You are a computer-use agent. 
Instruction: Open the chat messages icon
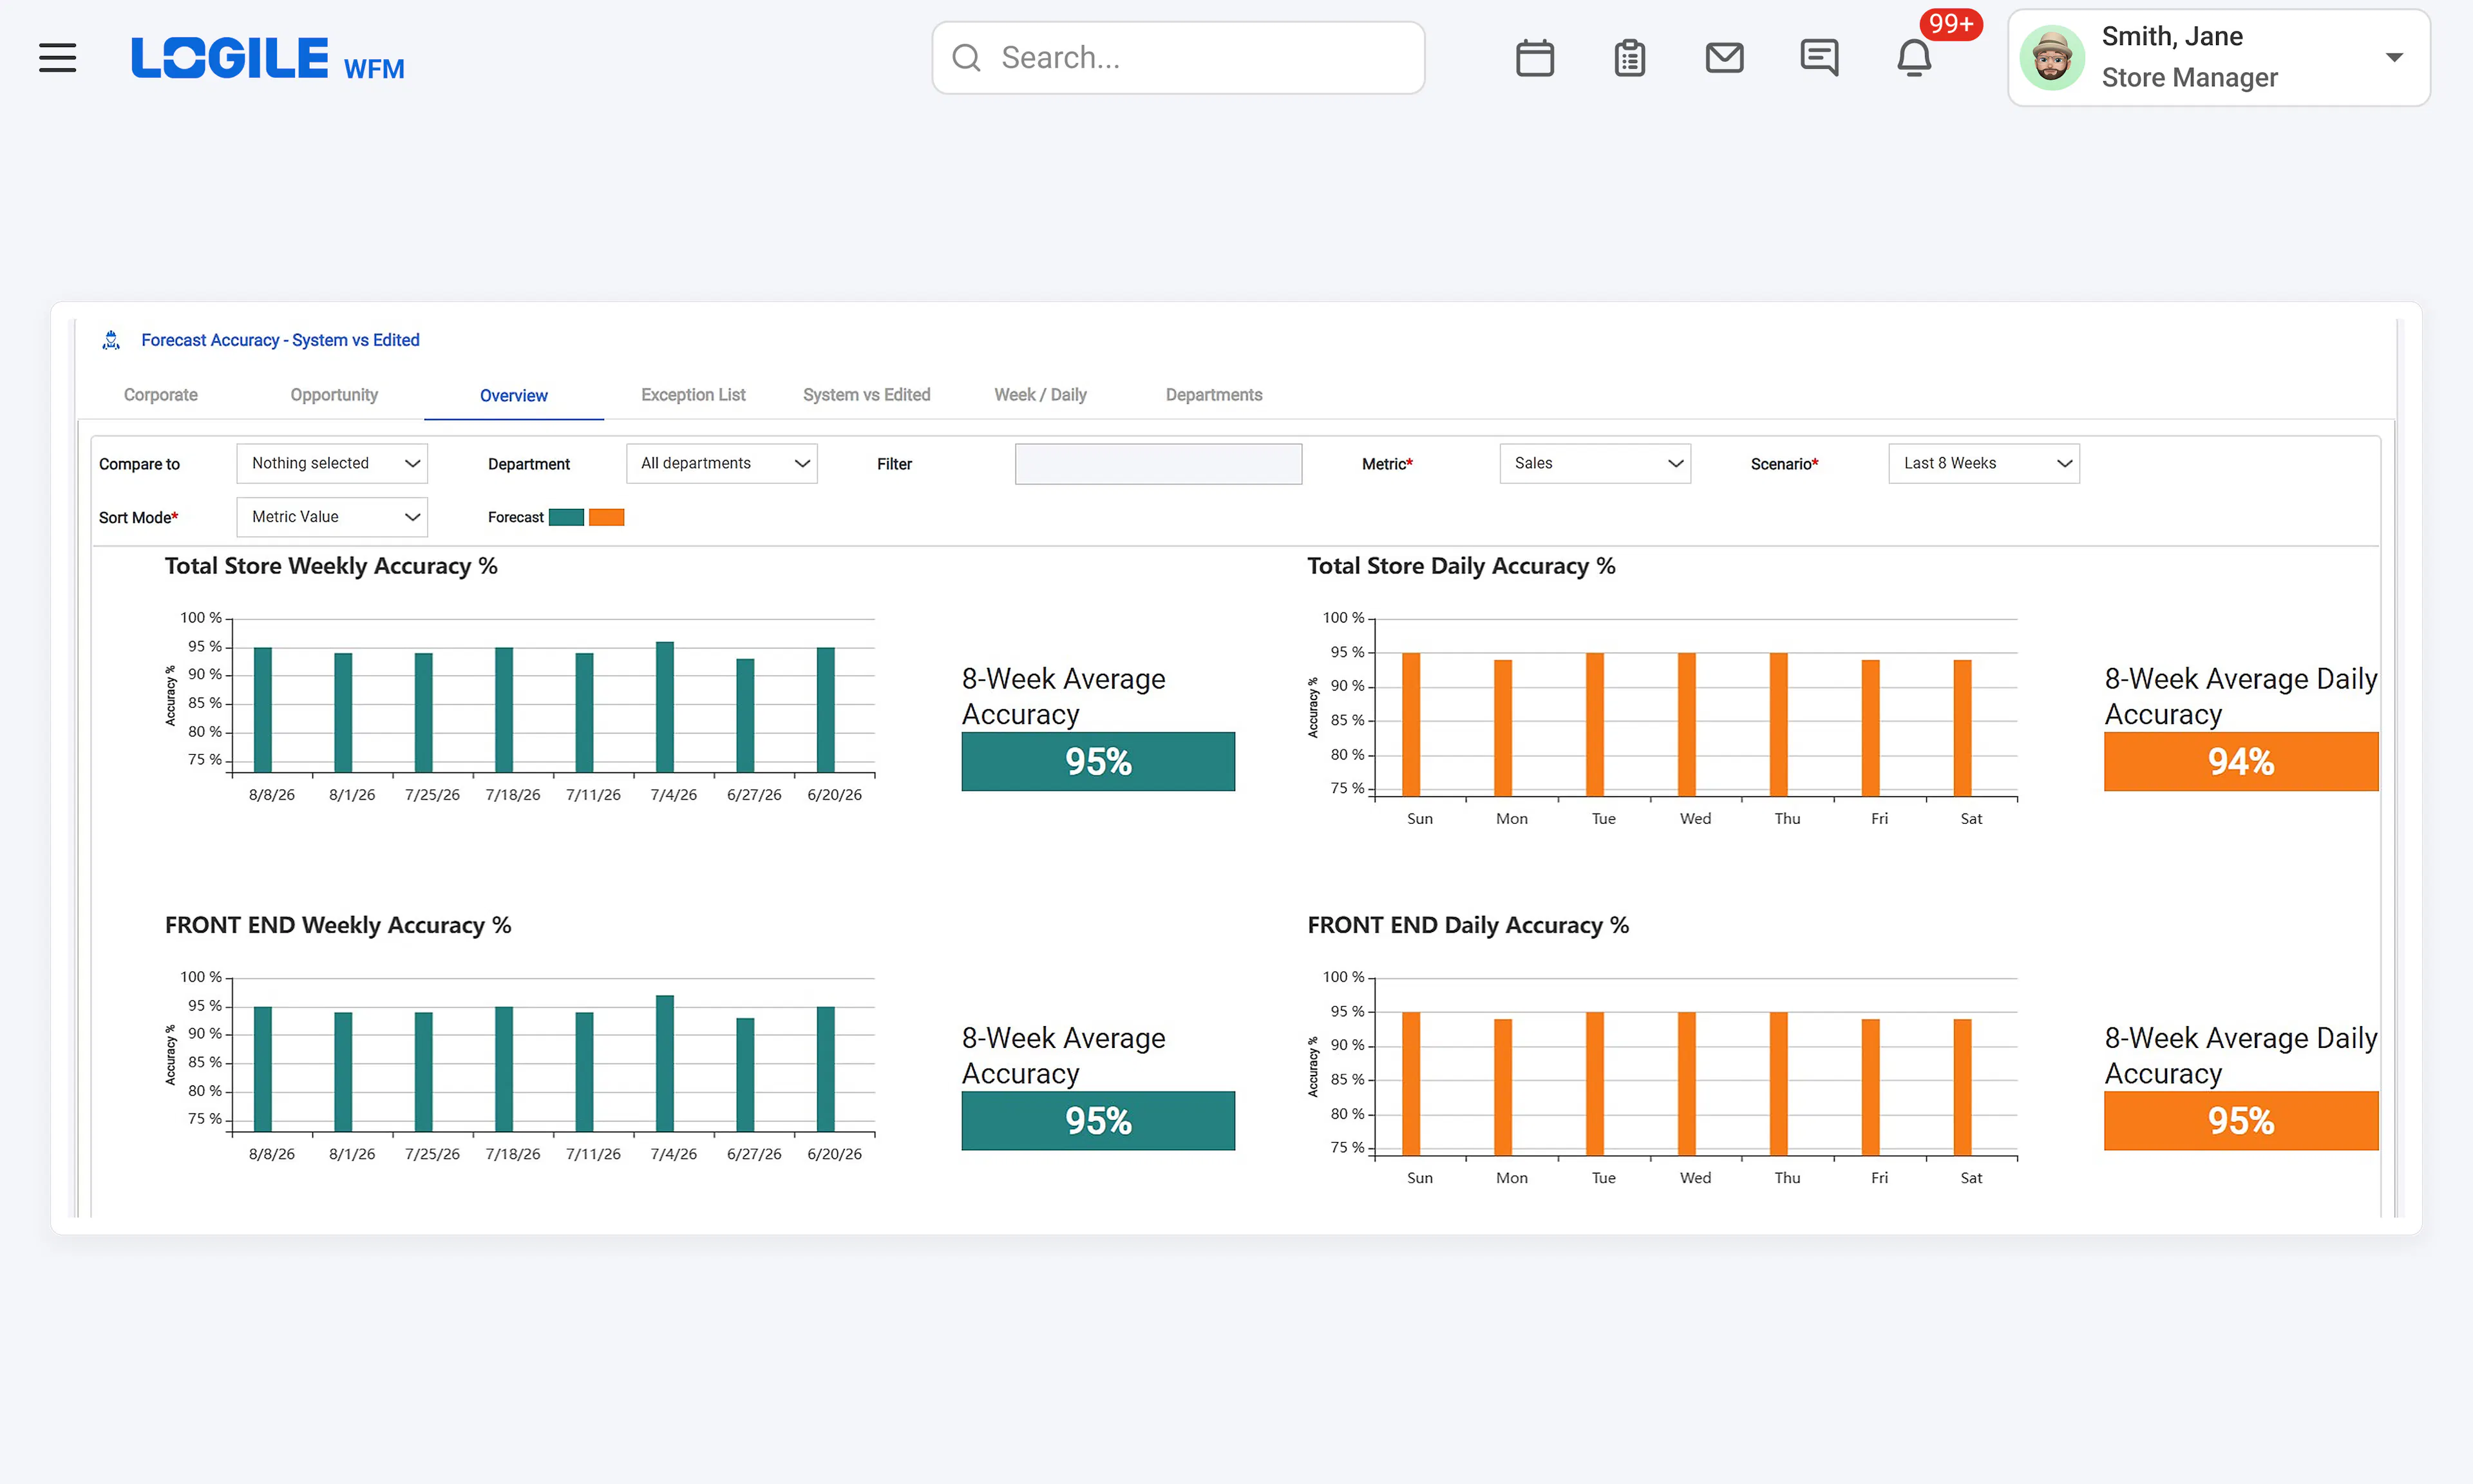[1819, 58]
